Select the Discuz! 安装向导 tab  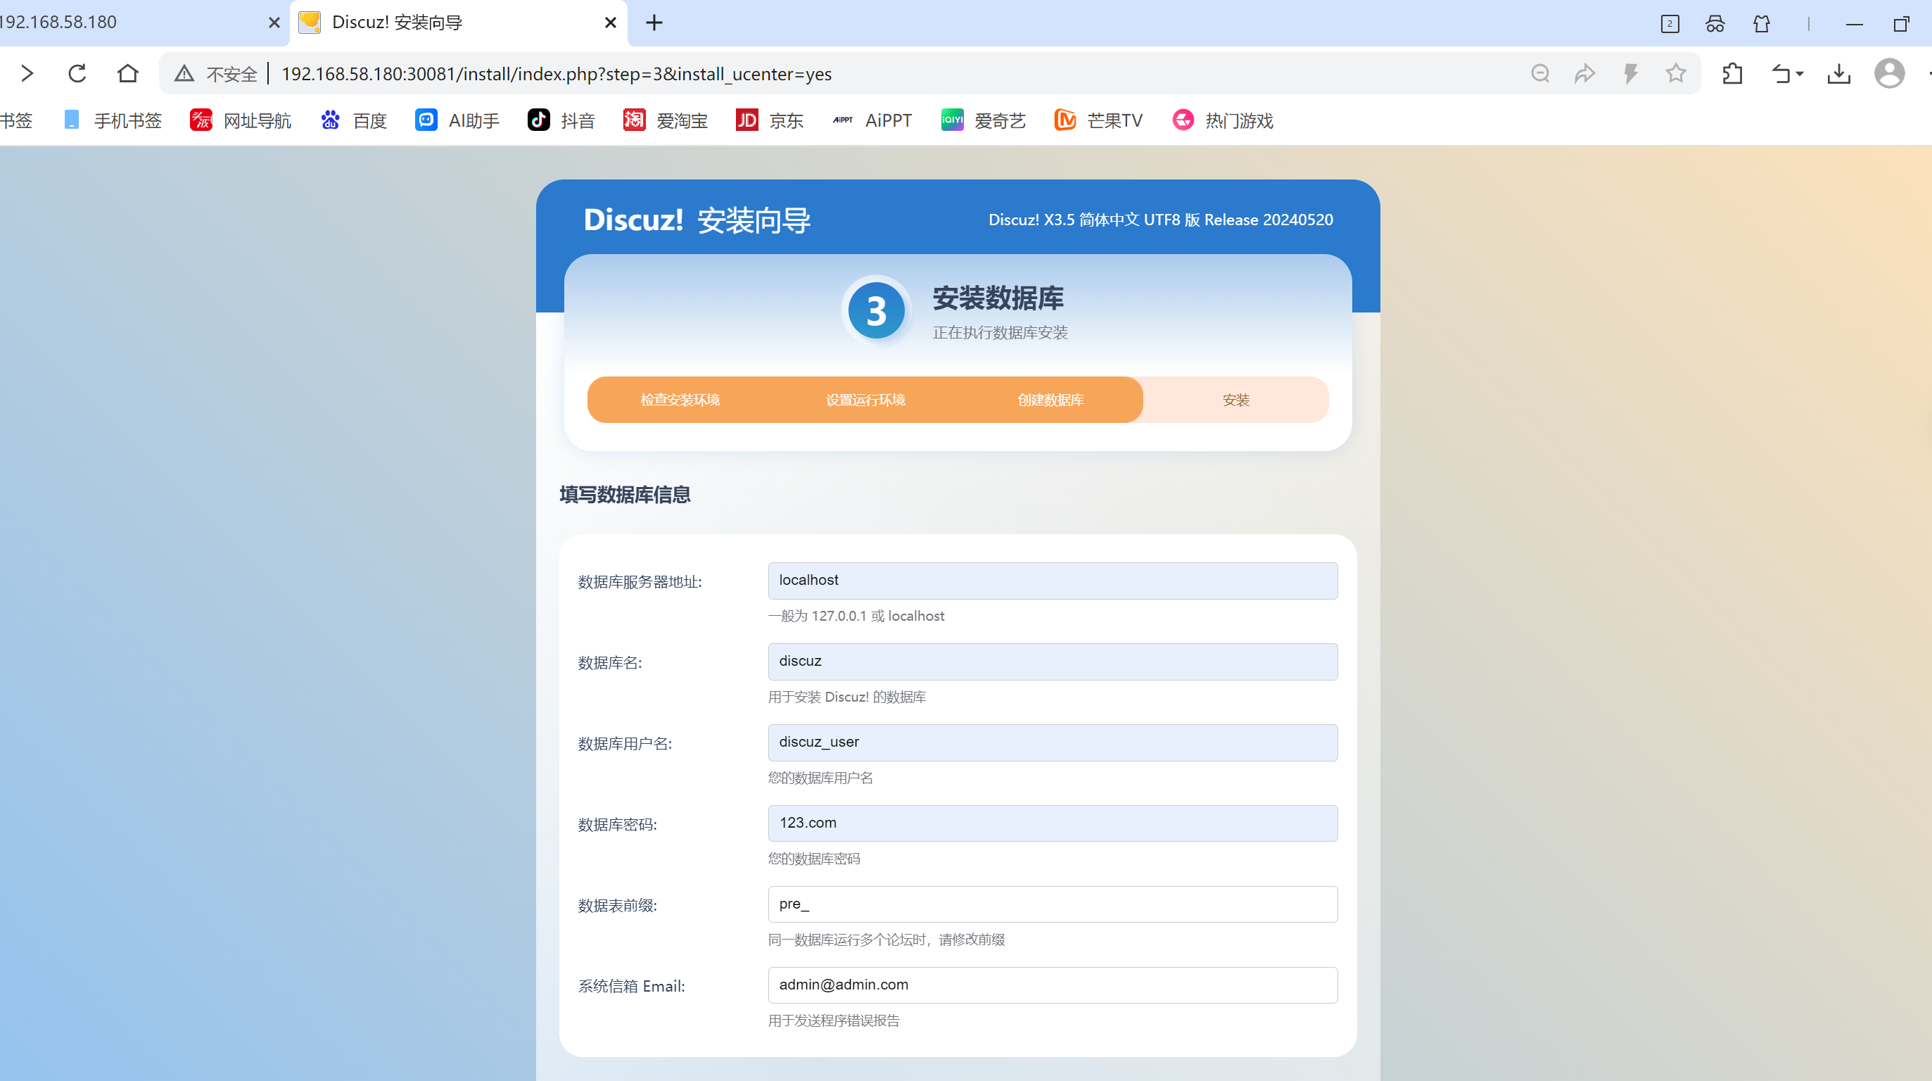458,23
